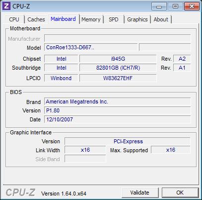Minimize the CPU-Z window
This screenshot has width=202, height=200.
[x=159, y=6]
